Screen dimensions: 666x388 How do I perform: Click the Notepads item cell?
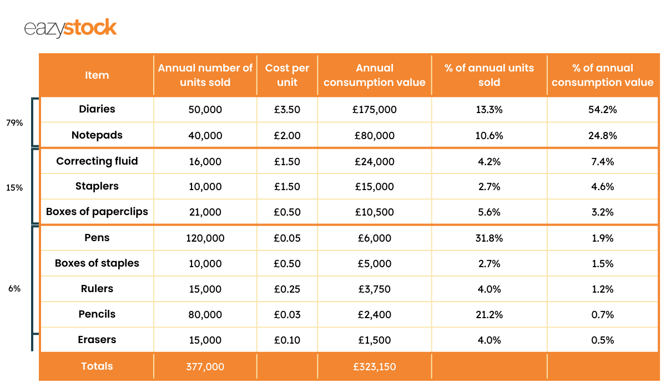point(97,135)
